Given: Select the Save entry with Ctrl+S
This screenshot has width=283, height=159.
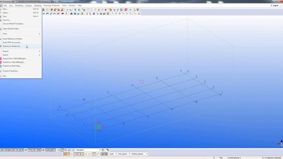Looking at the screenshot, I should (21, 16).
